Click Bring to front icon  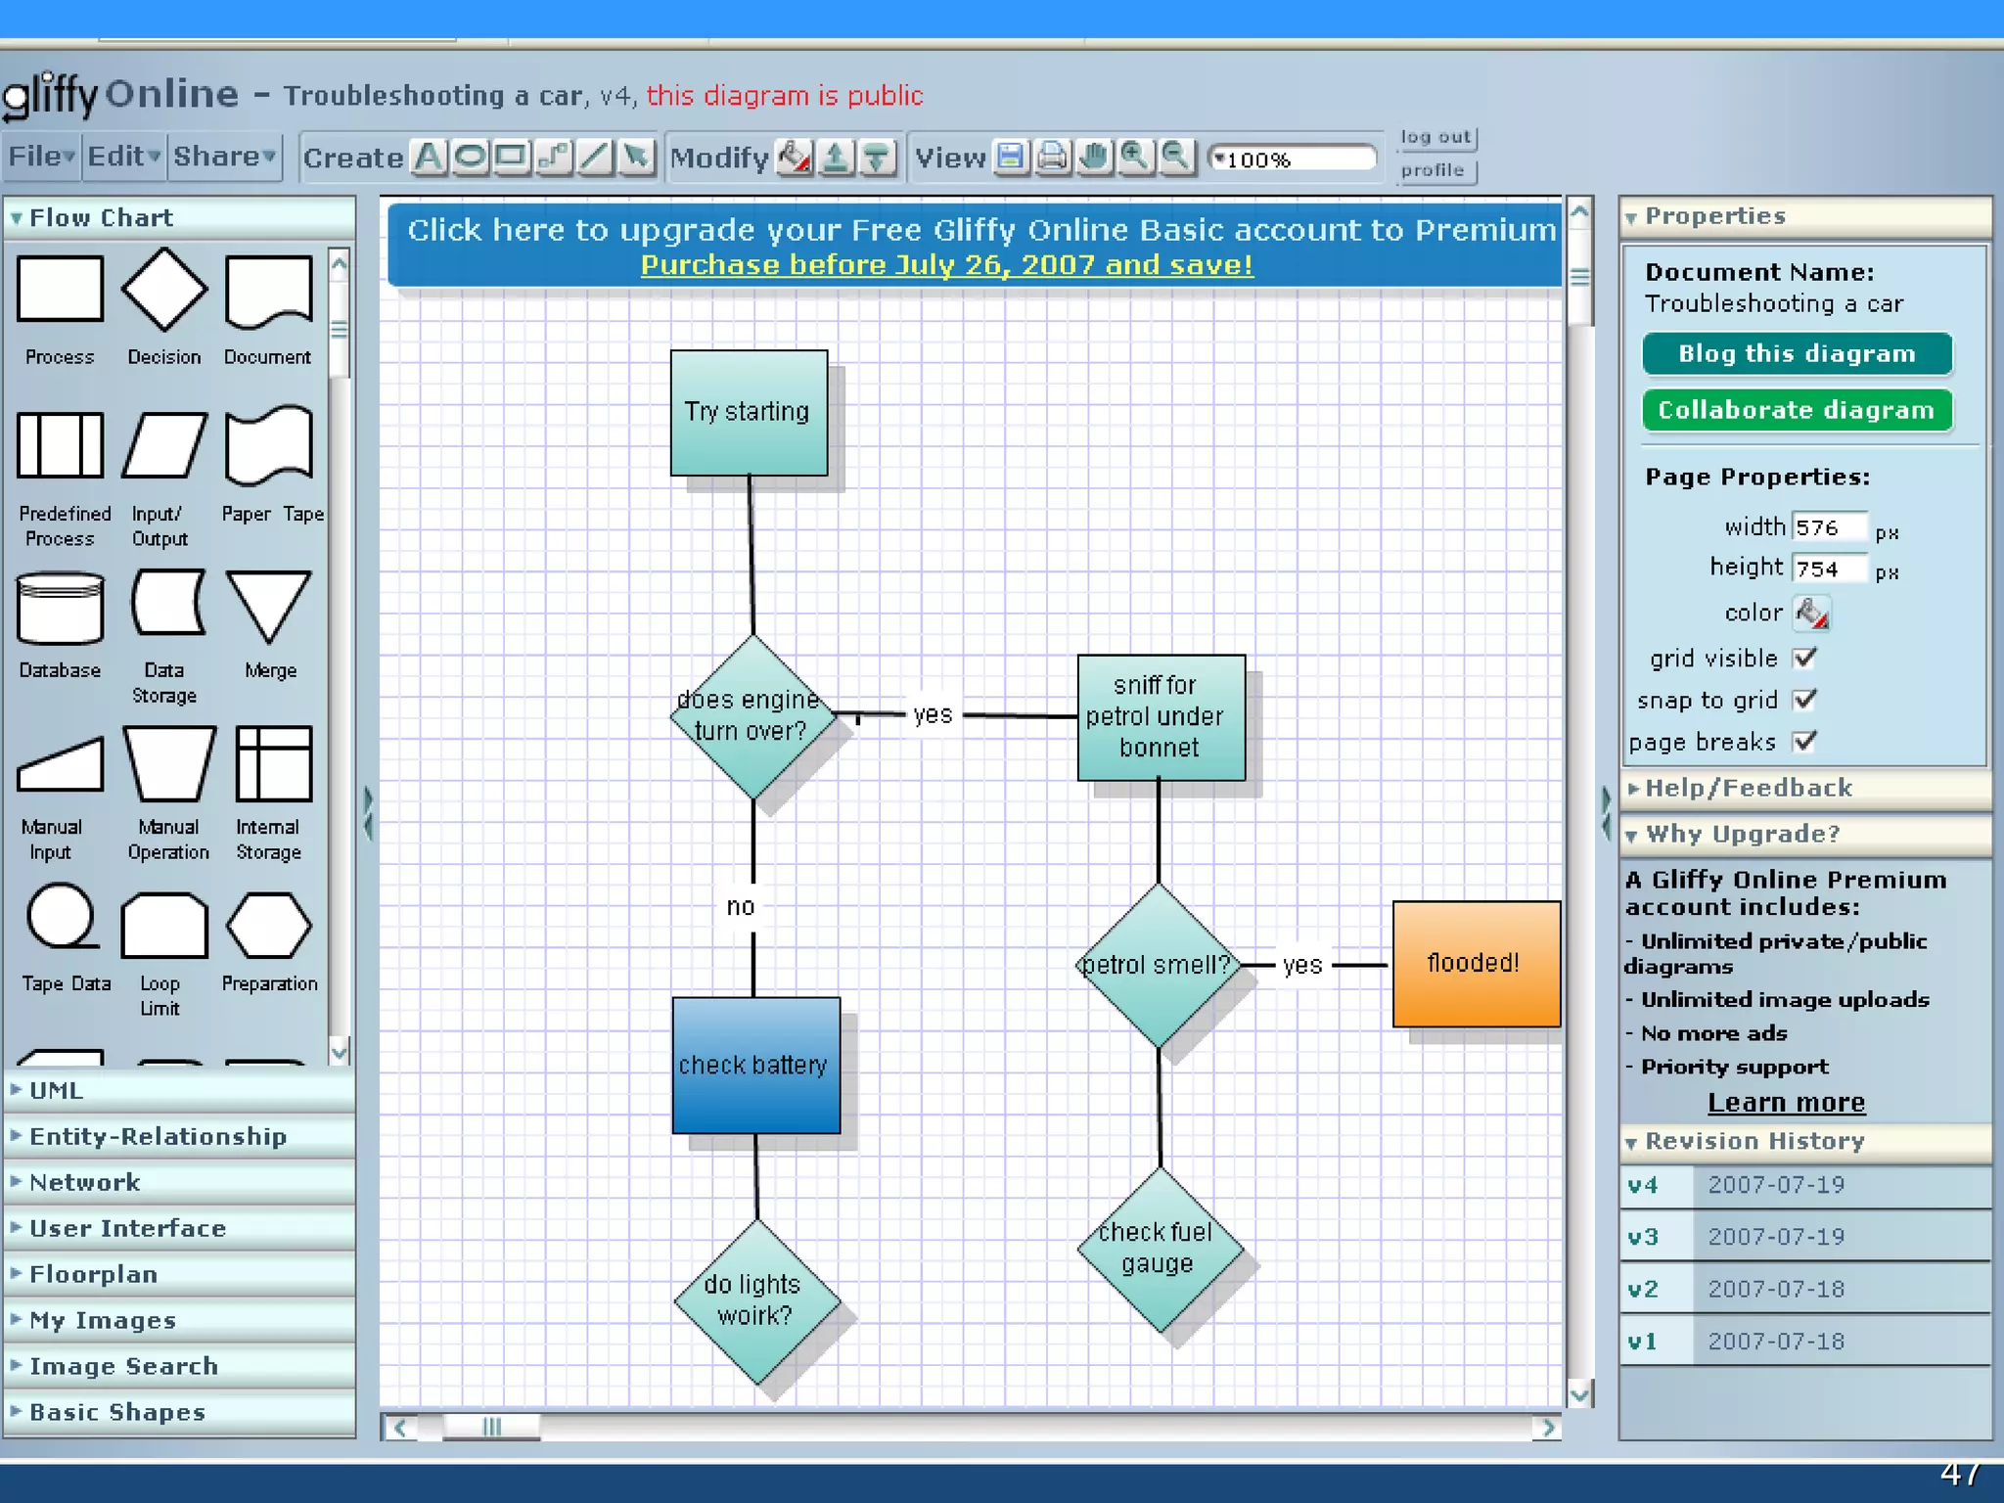click(x=836, y=158)
